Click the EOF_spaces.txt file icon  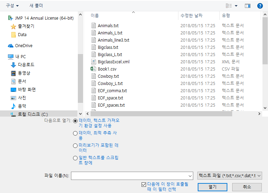[x=93, y=105]
